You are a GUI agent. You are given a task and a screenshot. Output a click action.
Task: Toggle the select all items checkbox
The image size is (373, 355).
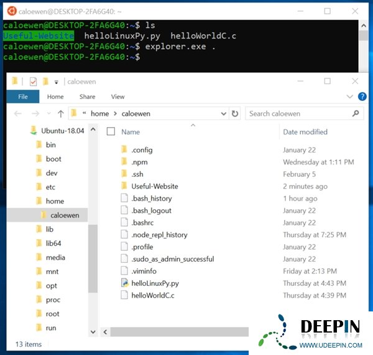(x=111, y=131)
